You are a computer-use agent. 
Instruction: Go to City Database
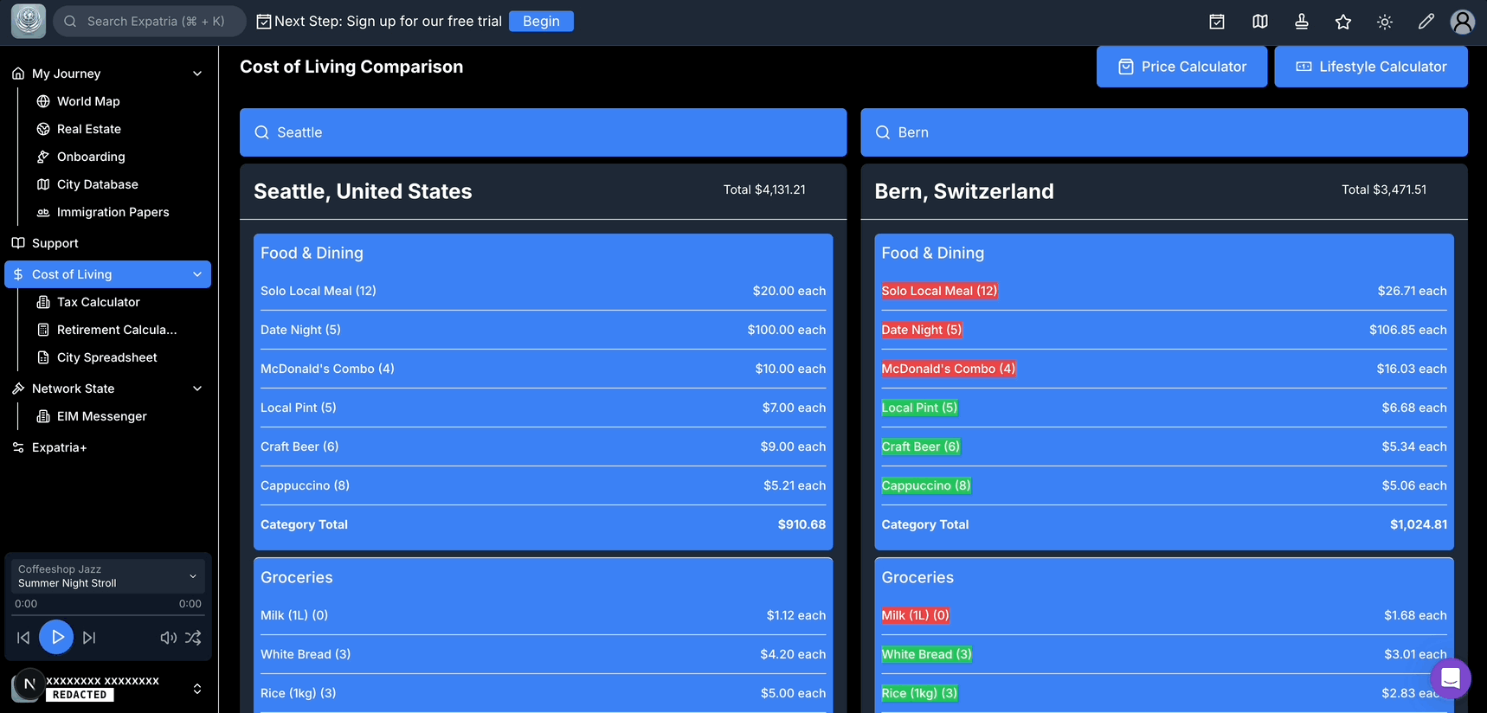click(x=97, y=184)
